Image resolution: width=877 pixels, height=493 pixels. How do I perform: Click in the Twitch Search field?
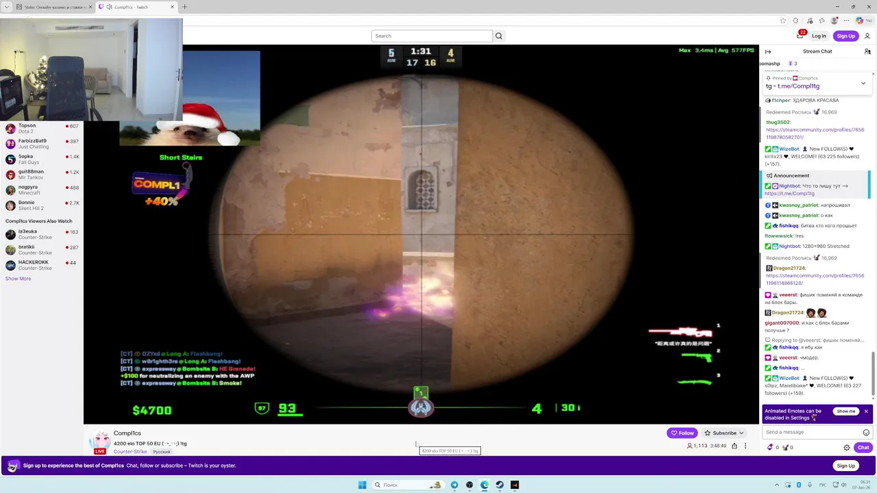click(x=432, y=36)
